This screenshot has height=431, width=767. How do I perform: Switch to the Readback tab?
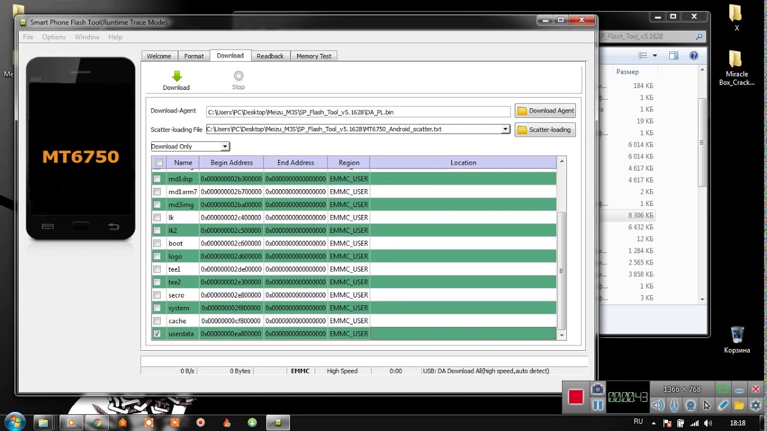pos(270,56)
